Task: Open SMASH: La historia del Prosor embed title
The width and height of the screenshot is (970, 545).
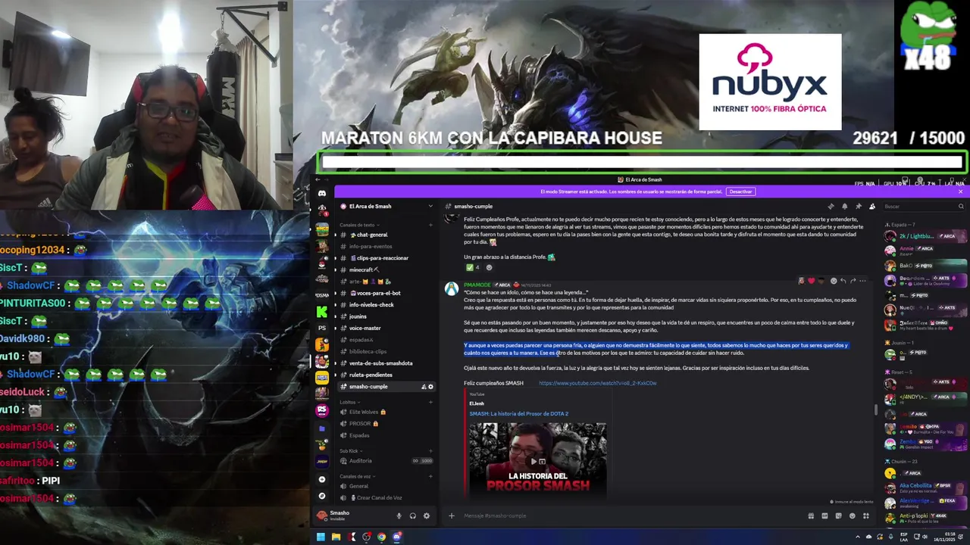Action: [x=518, y=413]
